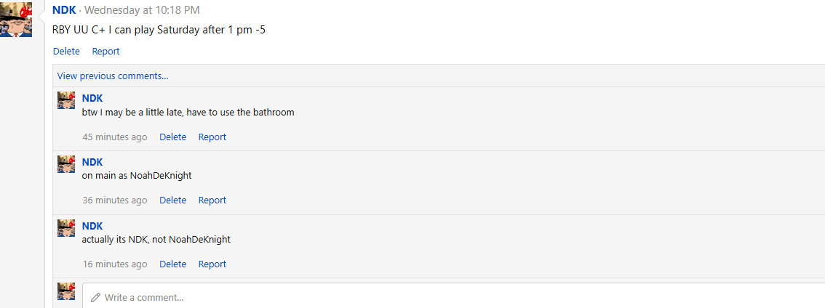Delete the comment from 36 minutes ago
The image size is (825, 308).
pos(172,200)
